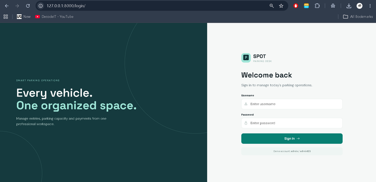Open the three-dot Chrome menu
The width and height of the screenshot is (376, 182).
coord(370,6)
